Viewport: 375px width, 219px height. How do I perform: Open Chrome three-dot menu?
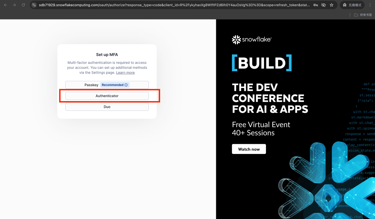tap(370, 5)
